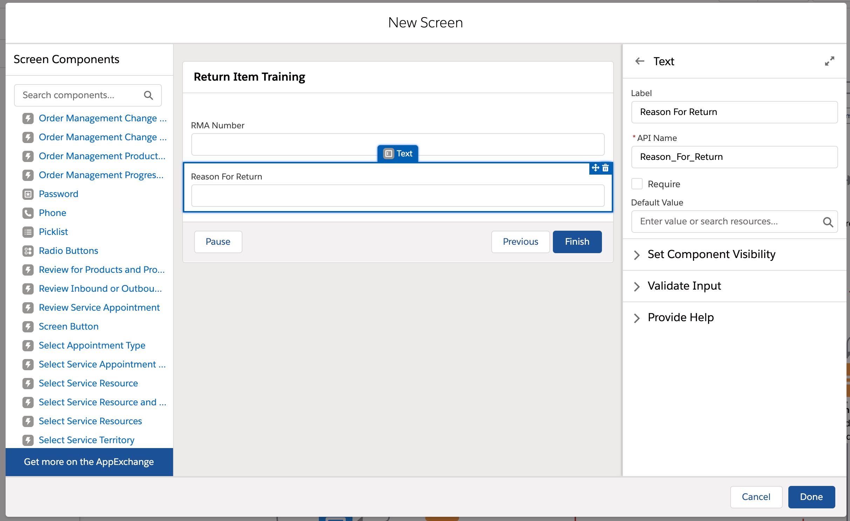Click the API Name input field
This screenshot has height=521, width=850.
pos(734,157)
